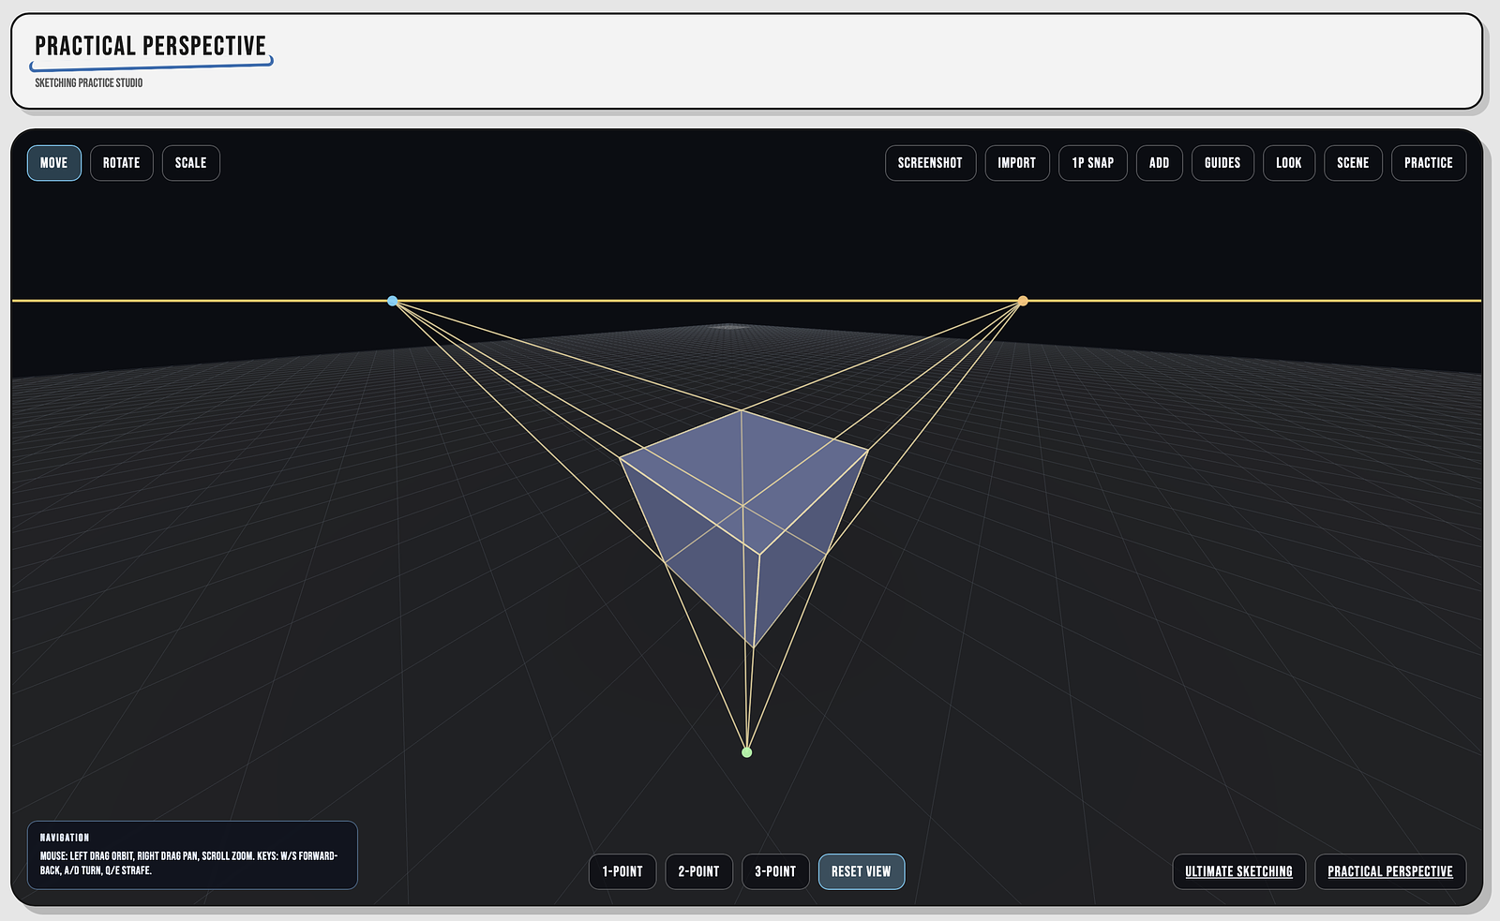Click the orange right vanishing point

(1023, 301)
